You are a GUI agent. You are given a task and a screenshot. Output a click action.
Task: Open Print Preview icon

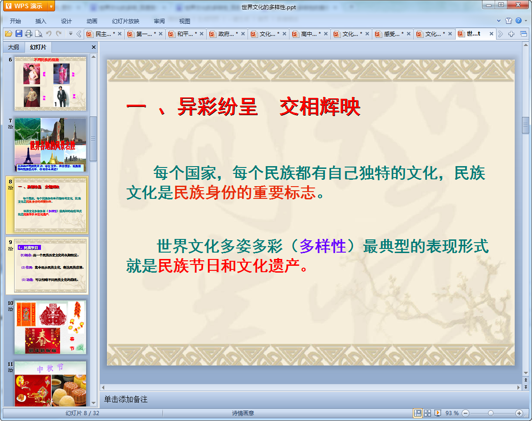pyautogui.click(x=39, y=34)
